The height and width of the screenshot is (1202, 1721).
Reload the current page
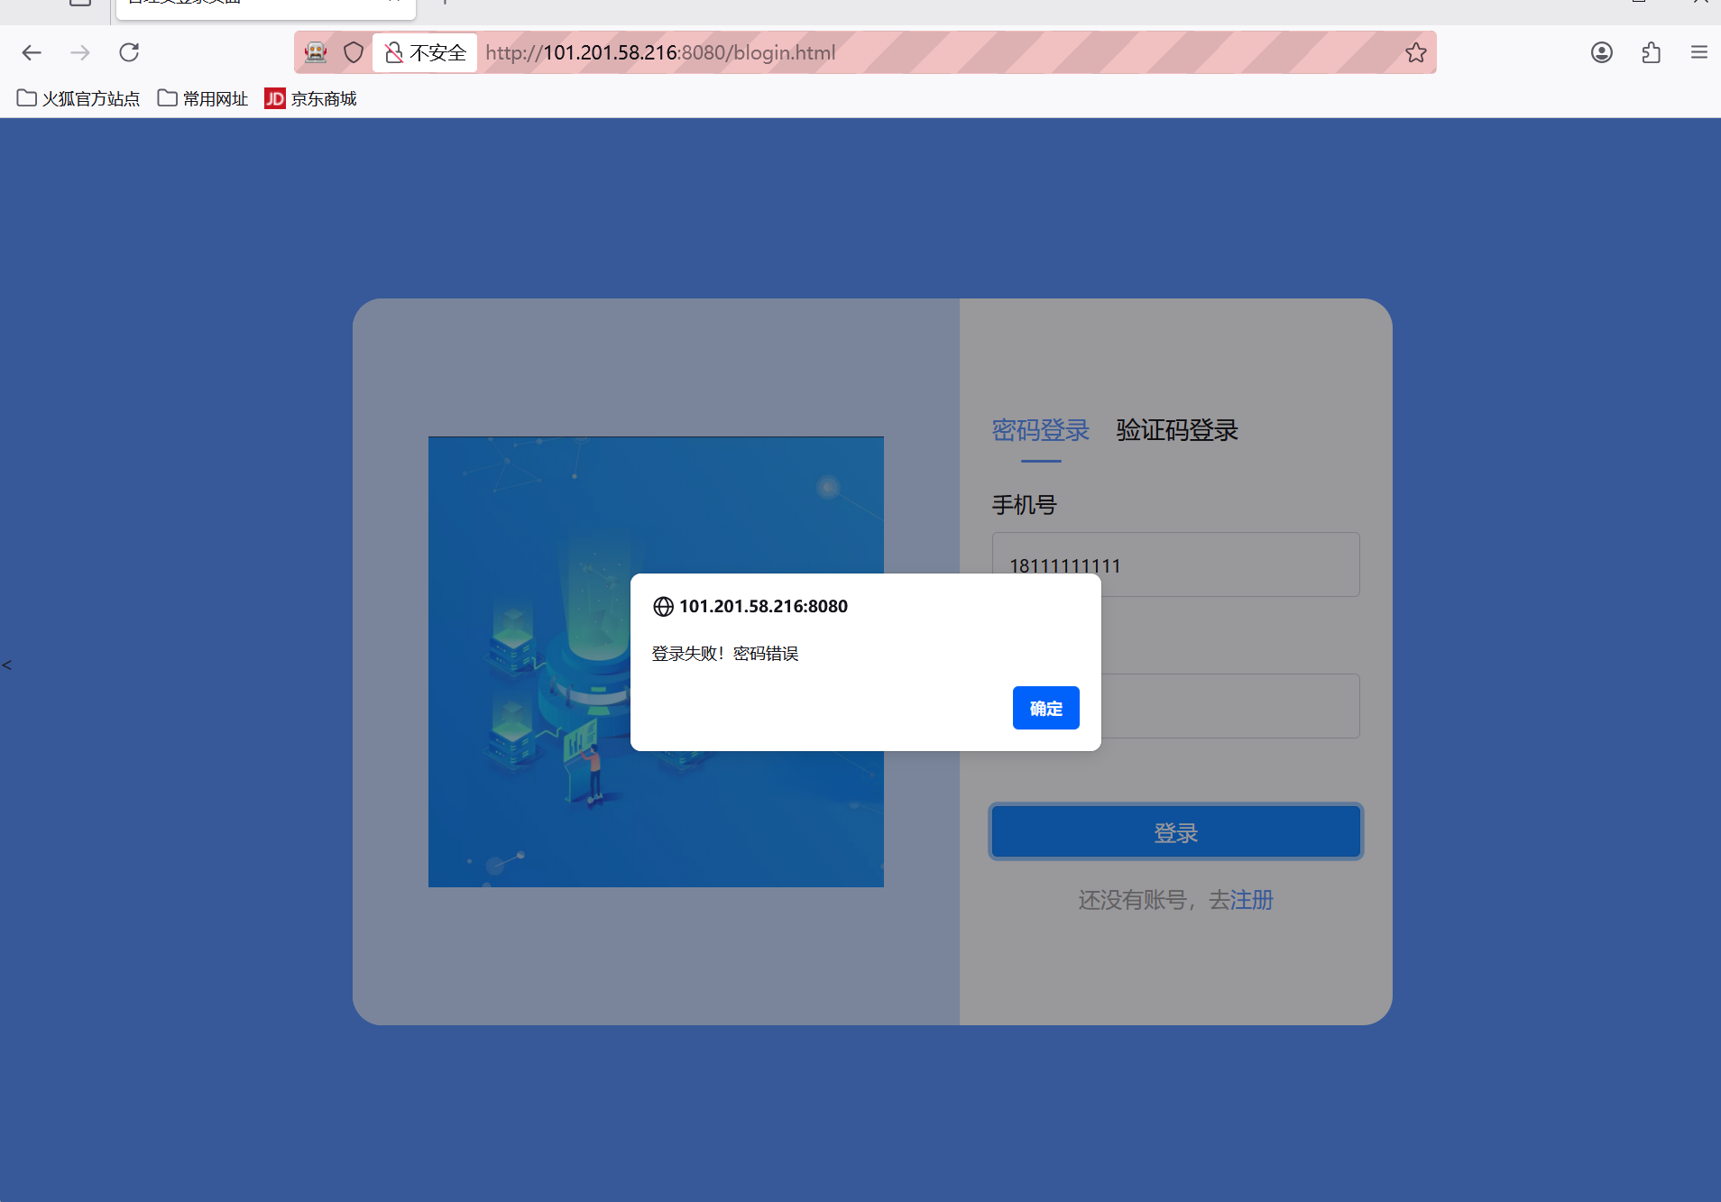pyautogui.click(x=129, y=52)
